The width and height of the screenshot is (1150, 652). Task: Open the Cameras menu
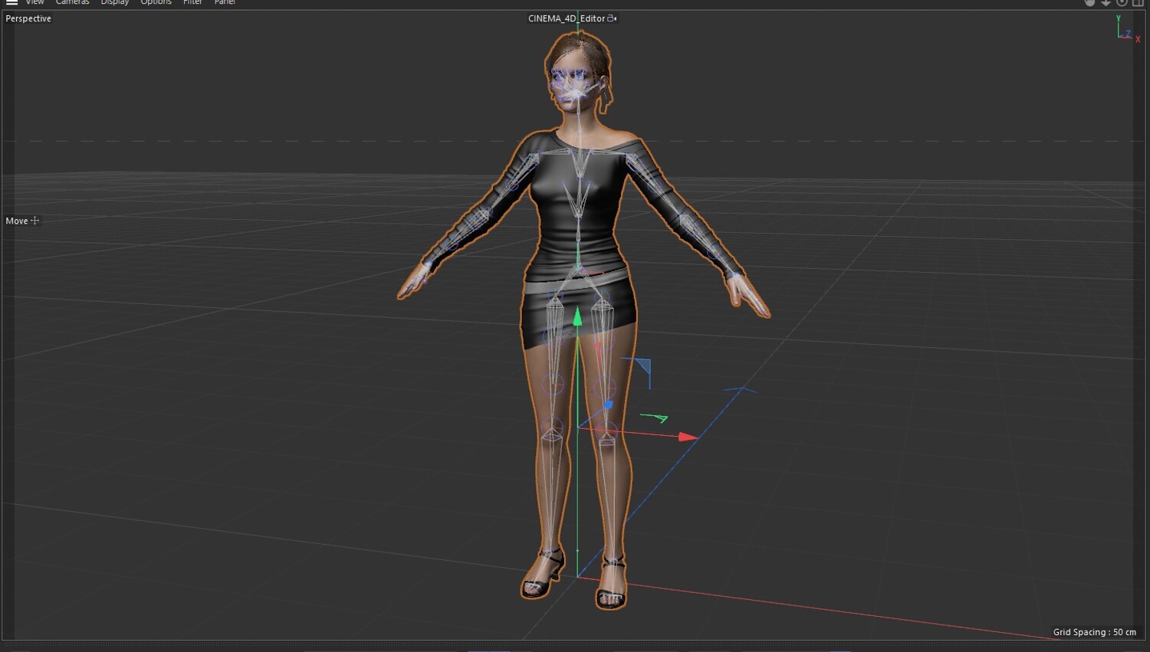pos(72,2)
